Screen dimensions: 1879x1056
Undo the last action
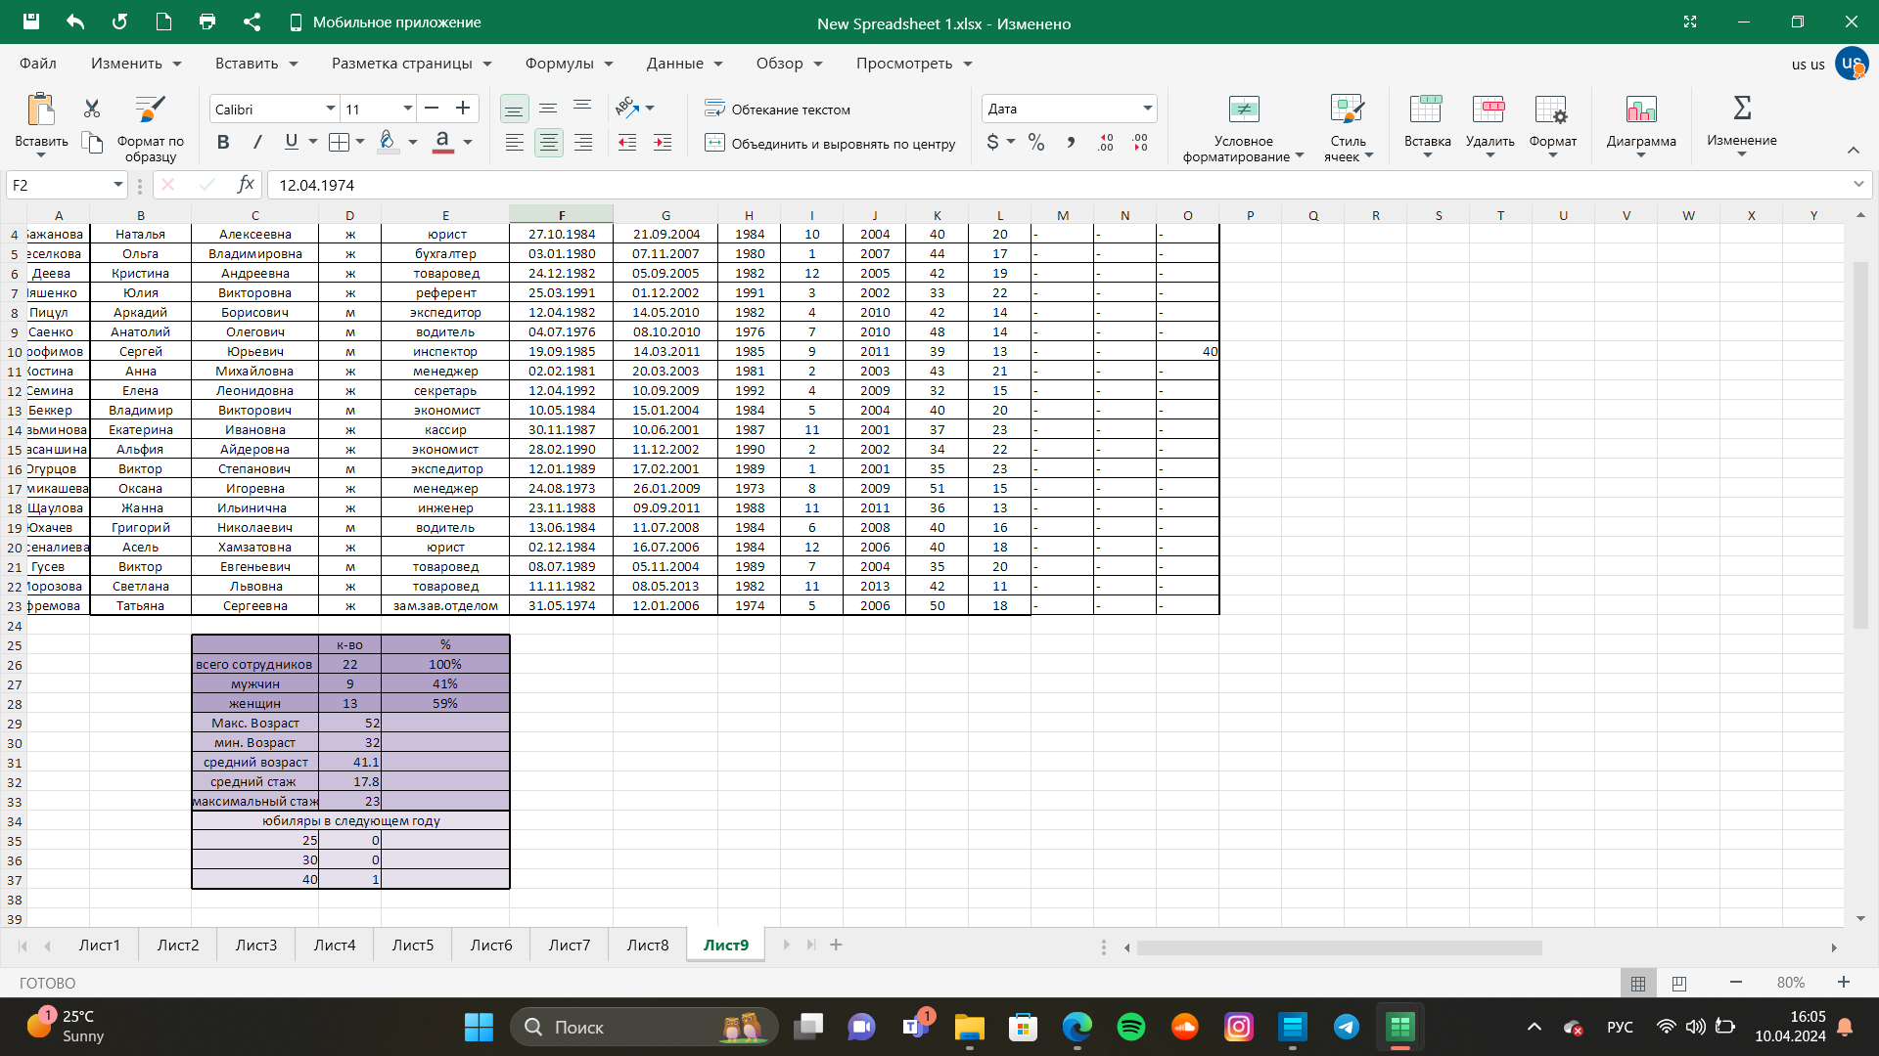click(x=75, y=22)
